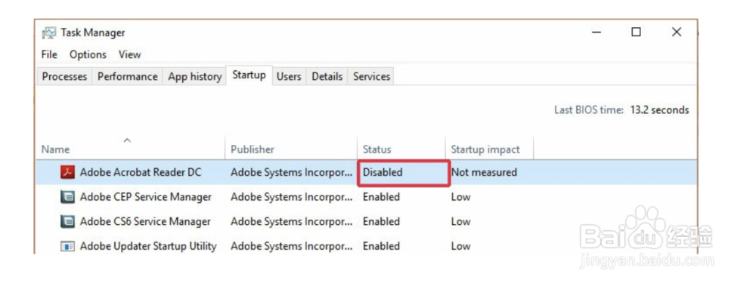This screenshot has height=286, width=756.
Task: Open the File menu
Action: (x=49, y=54)
